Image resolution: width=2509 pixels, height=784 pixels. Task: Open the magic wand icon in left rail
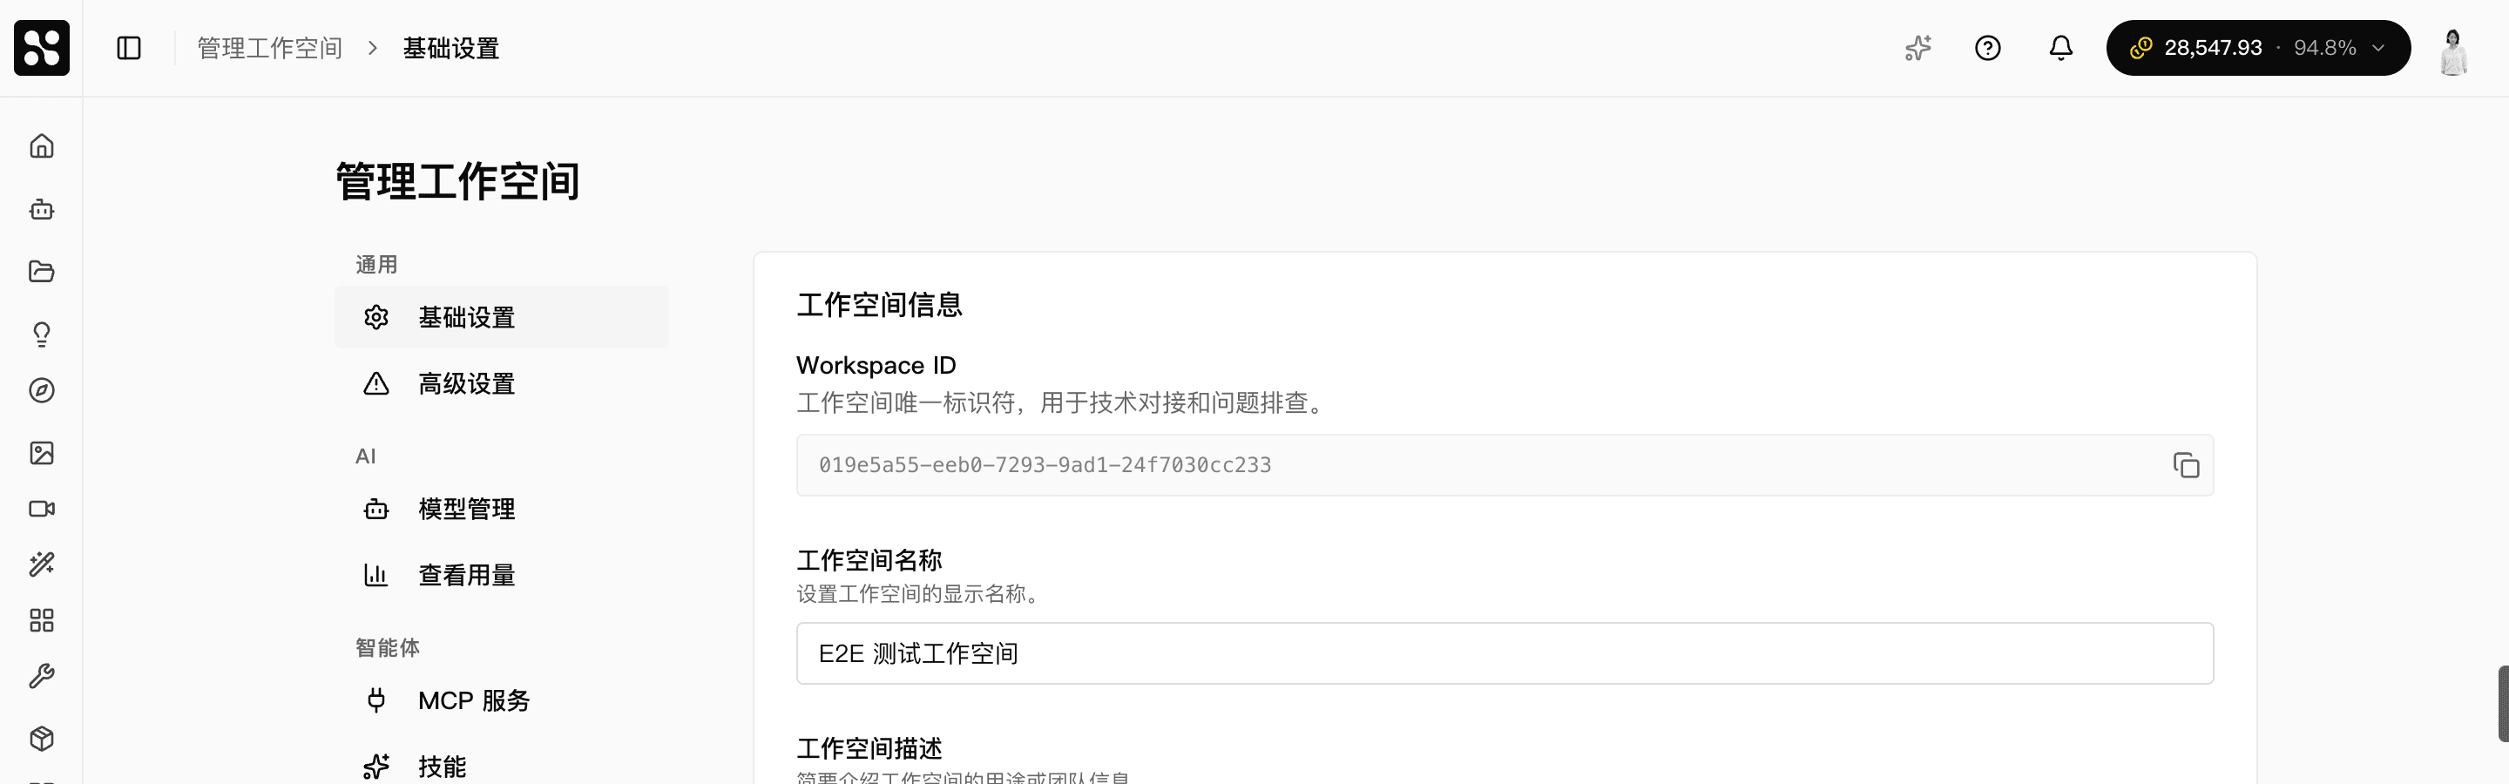click(42, 564)
